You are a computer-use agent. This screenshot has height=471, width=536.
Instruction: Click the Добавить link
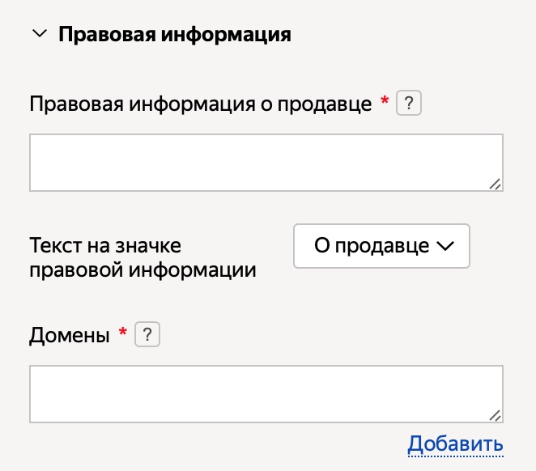pyautogui.click(x=455, y=444)
